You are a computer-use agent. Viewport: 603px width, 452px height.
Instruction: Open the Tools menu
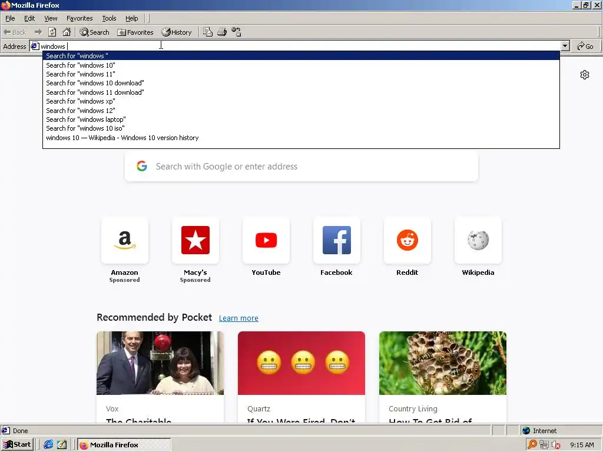[x=109, y=18]
